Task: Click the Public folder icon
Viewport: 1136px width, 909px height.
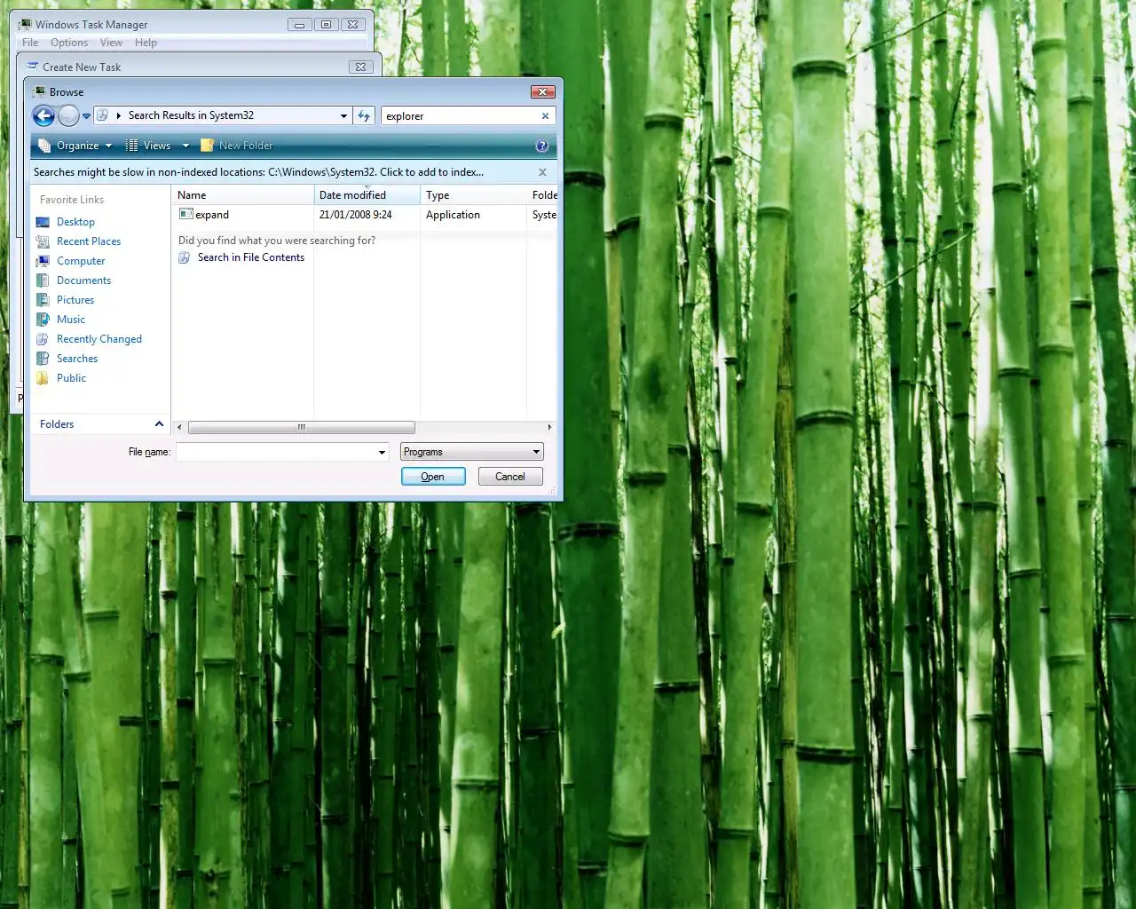Action: coord(43,378)
